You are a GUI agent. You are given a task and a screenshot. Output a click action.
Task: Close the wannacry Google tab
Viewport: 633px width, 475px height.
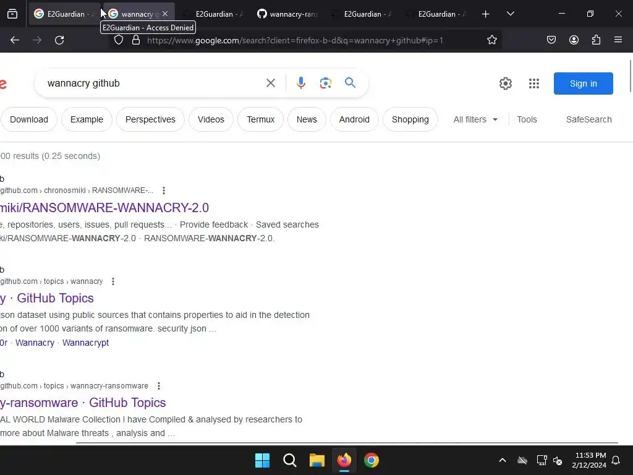[x=164, y=14]
